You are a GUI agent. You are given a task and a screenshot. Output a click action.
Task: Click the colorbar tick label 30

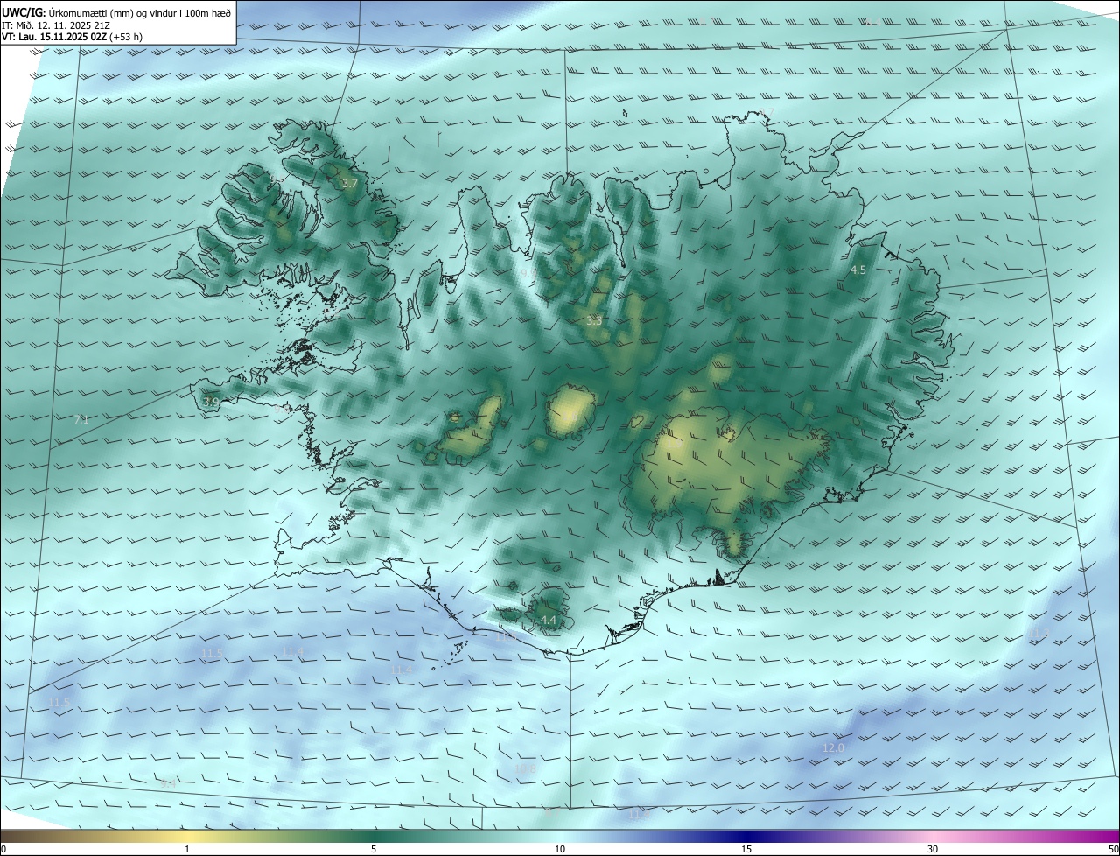[933, 849]
